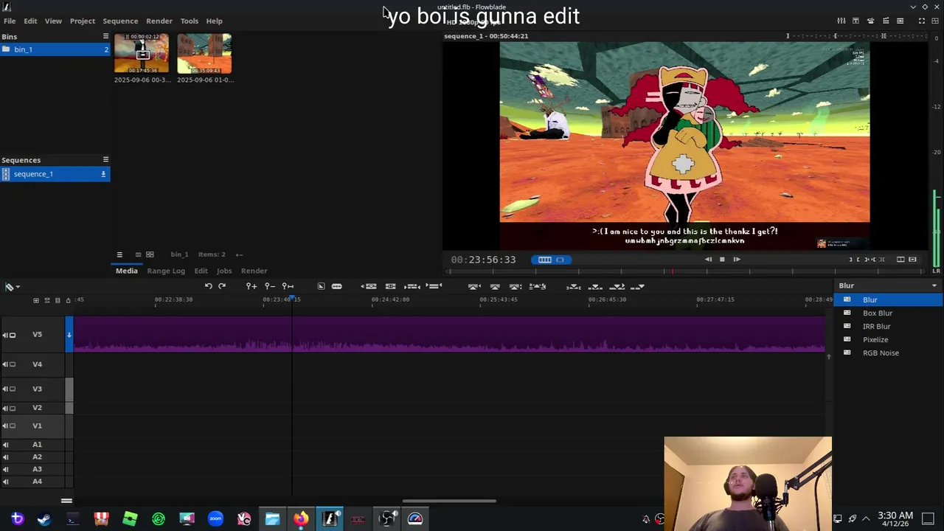
Task: Open Firefox from the taskbar
Action: tap(301, 519)
